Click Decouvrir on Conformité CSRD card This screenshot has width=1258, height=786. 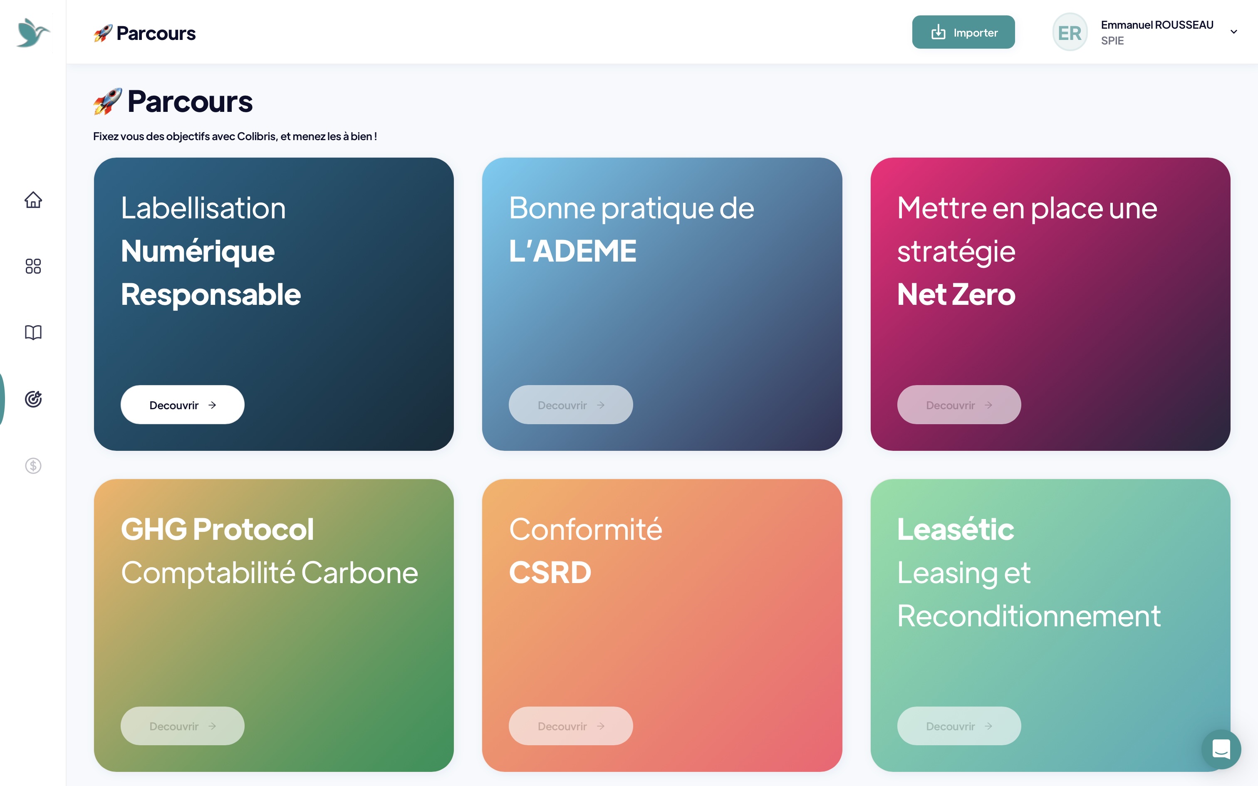click(571, 726)
